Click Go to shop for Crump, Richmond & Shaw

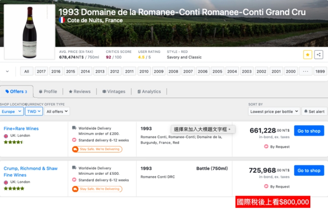click(309, 170)
